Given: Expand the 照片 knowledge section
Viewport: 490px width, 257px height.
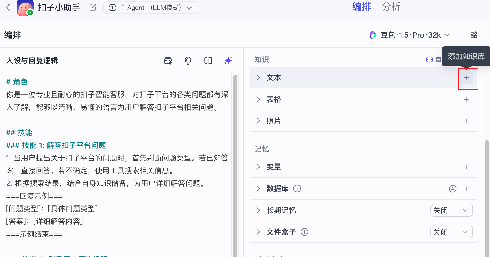Looking at the screenshot, I should (258, 121).
